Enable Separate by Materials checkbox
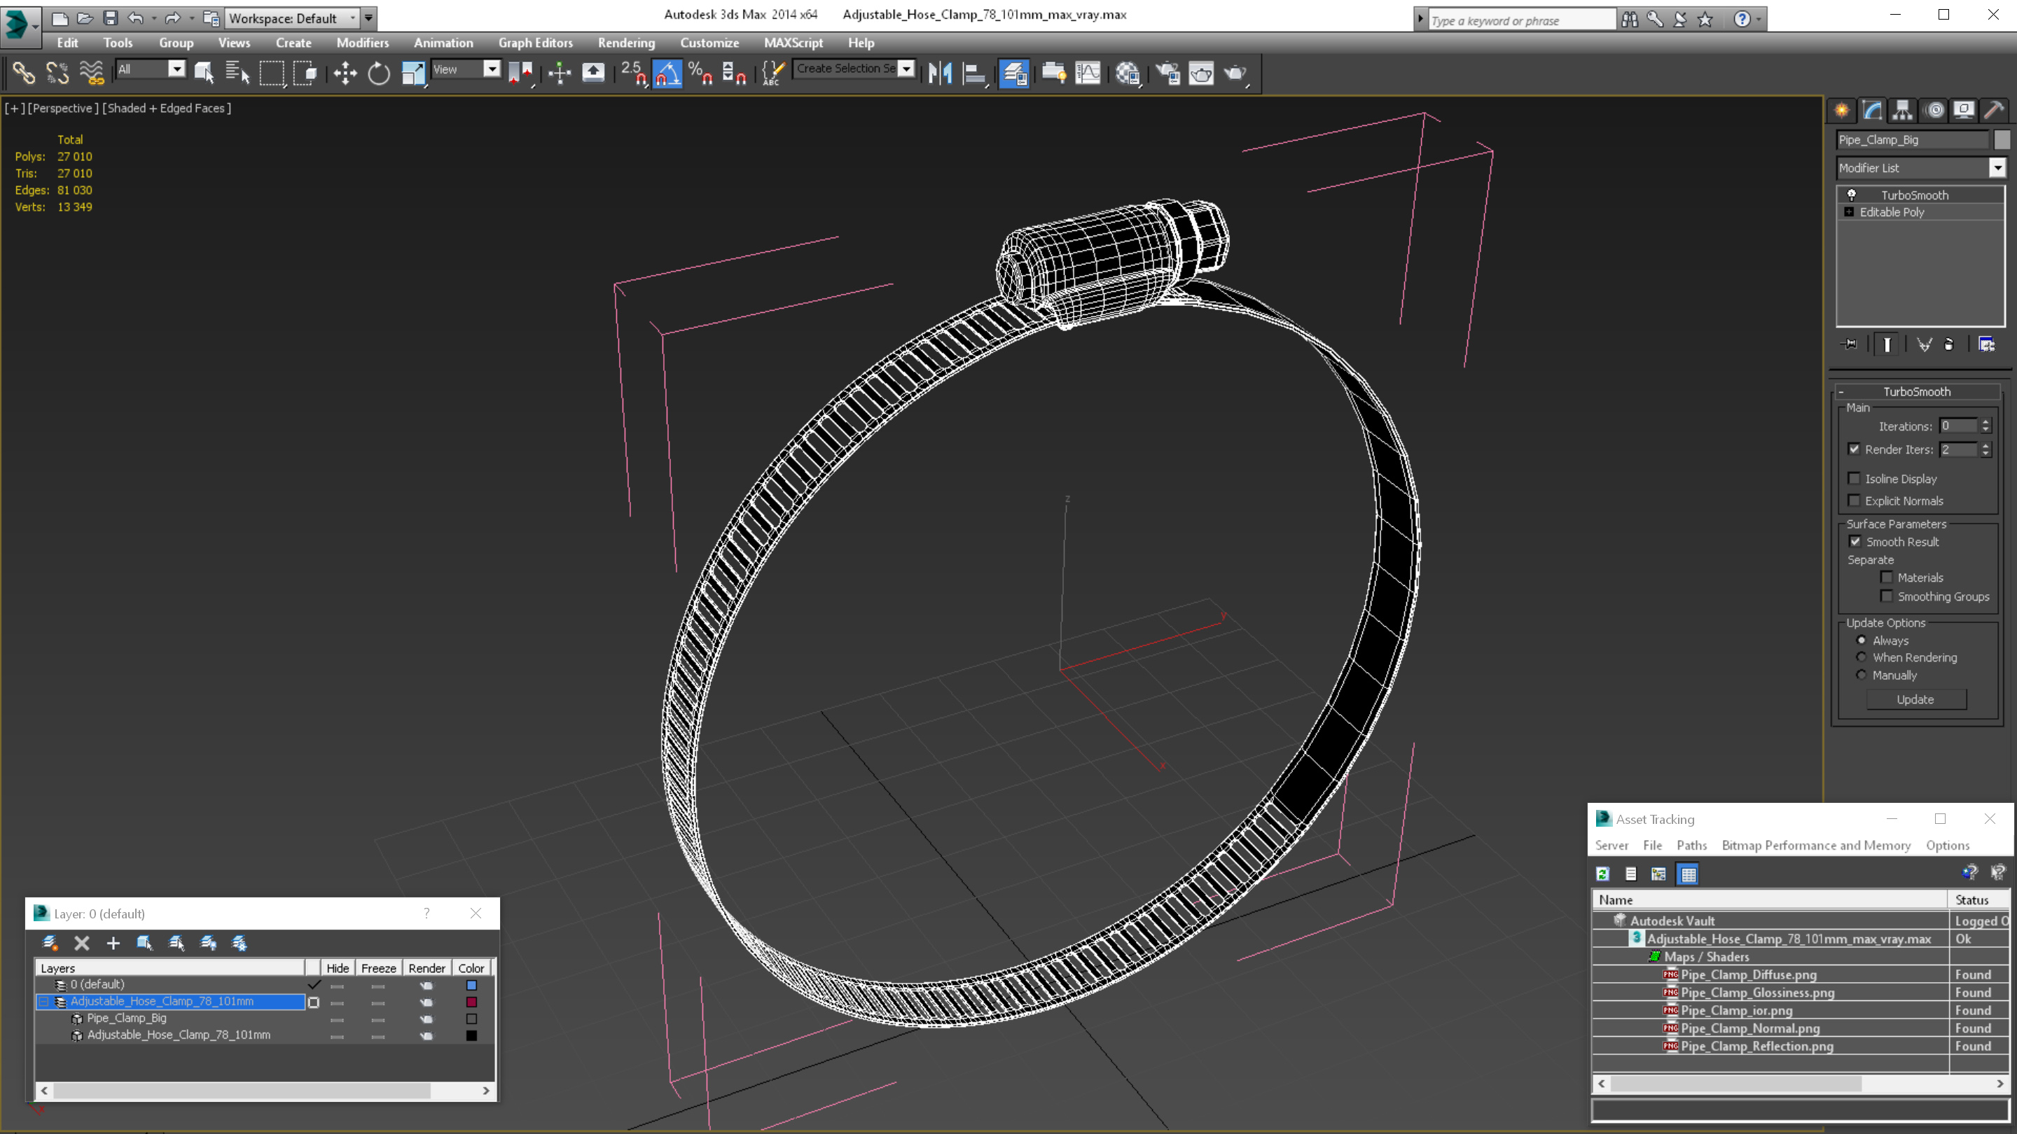This screenshot has width=2017, height=1134. [1887, 577]
